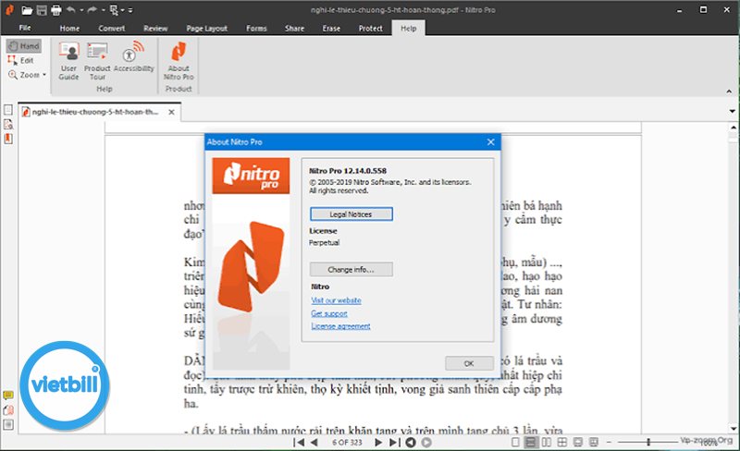Switch to facing pages view
This screenshot has height=451, width=740.
tap(547, 442)
